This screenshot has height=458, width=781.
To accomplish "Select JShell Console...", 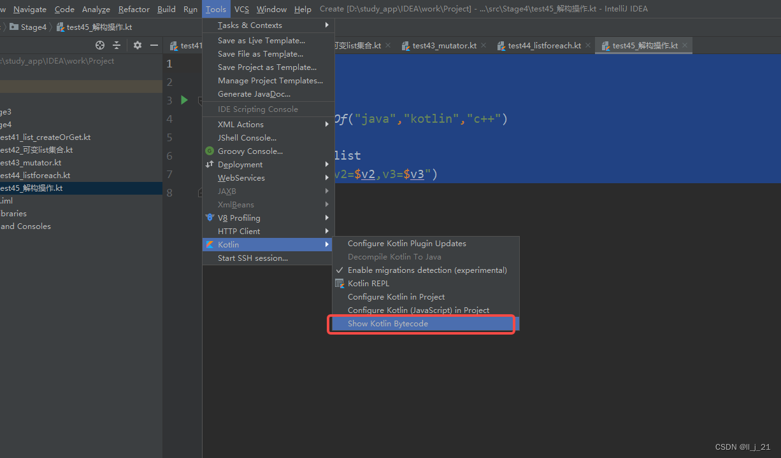I will click(268, 138).
